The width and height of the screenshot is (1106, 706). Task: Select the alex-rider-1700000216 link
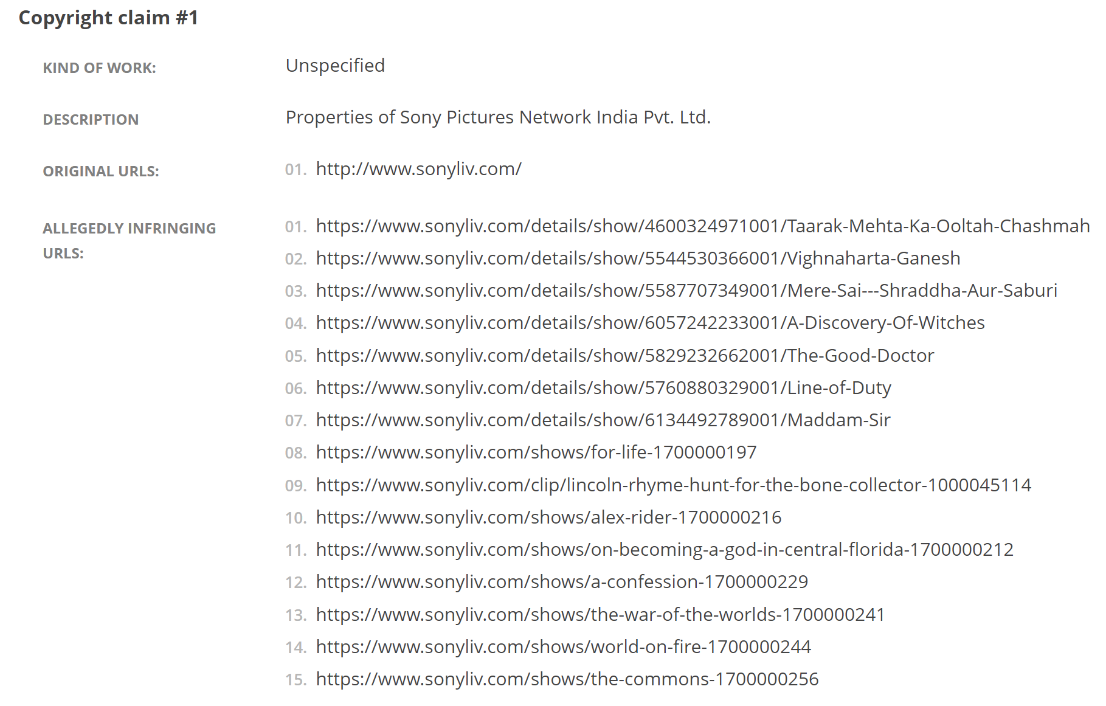tap(549, 517)
